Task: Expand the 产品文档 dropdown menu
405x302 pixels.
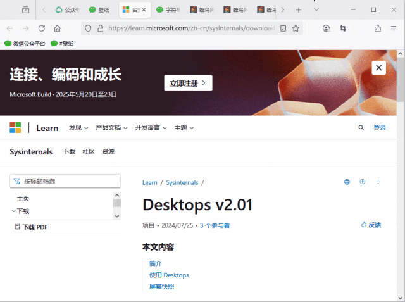Action: click(111, 128)
